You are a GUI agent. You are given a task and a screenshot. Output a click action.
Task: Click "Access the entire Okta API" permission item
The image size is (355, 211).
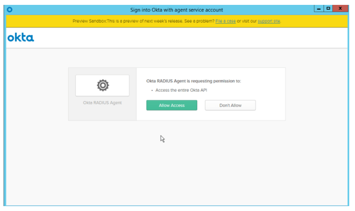point(181,90)
